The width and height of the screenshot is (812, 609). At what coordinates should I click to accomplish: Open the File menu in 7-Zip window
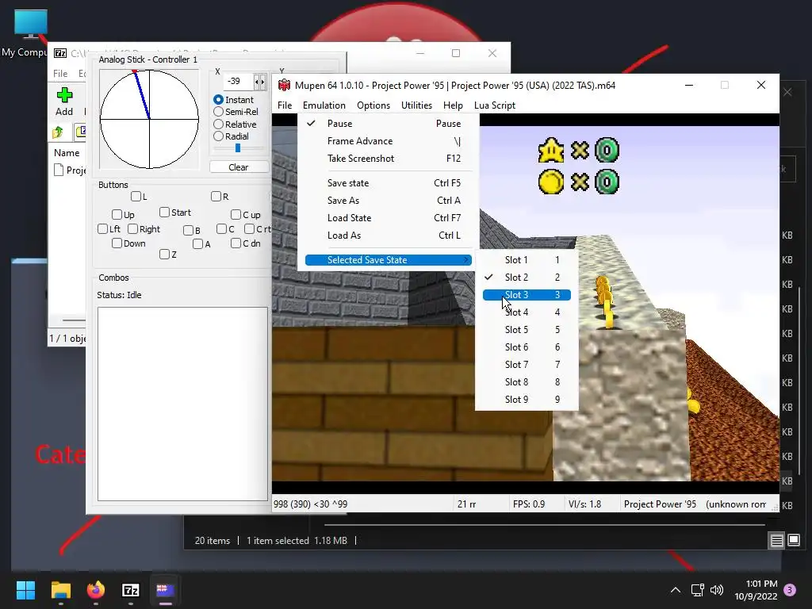coord(60,74)
